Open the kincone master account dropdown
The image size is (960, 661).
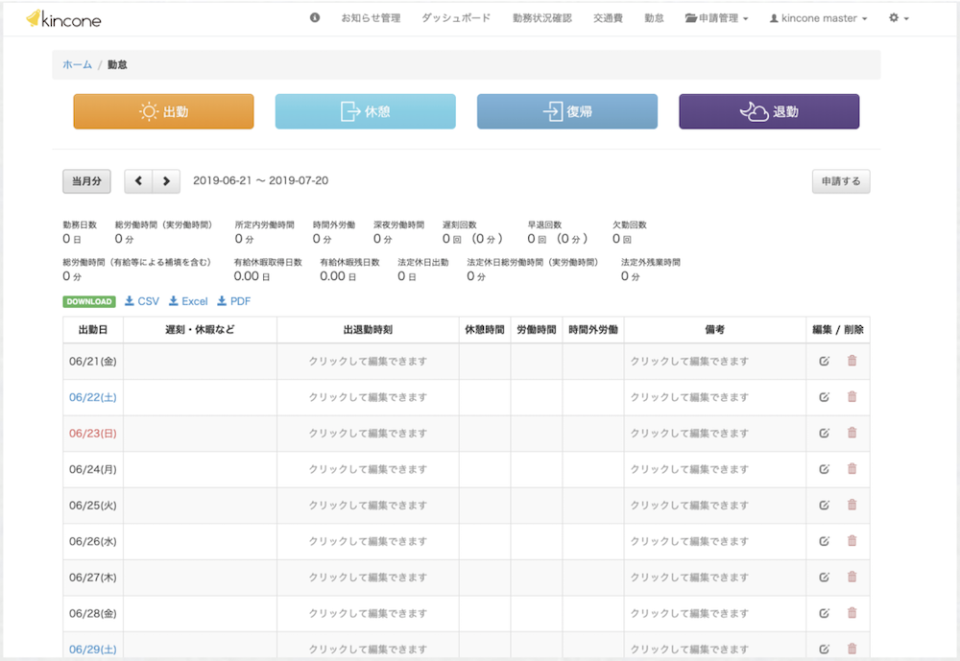pos(817,17)
